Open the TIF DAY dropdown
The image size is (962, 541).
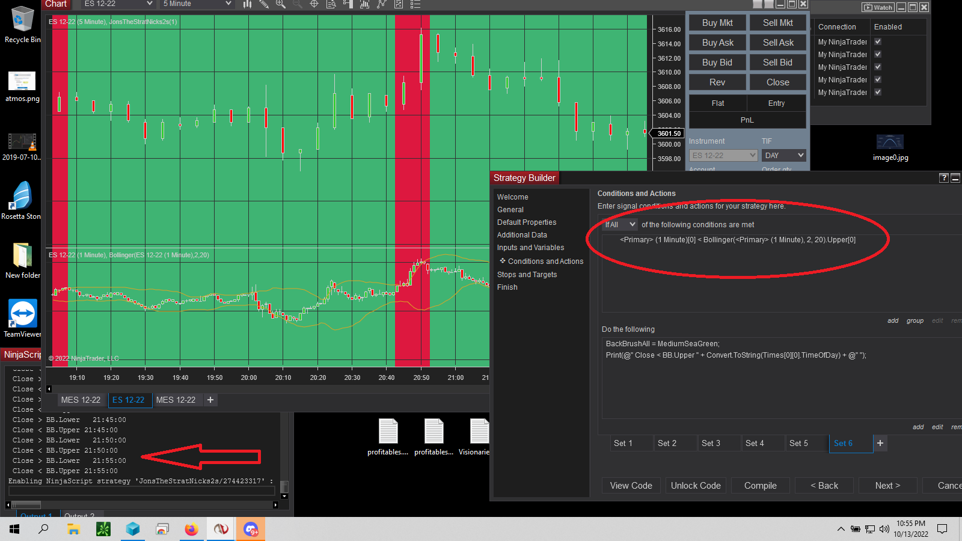(x=784, y=155)
